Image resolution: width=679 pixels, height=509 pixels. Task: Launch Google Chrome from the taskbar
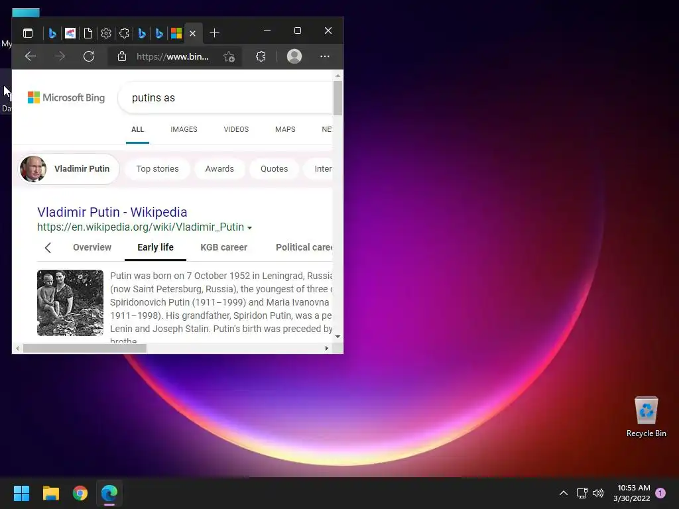[80, 493]
